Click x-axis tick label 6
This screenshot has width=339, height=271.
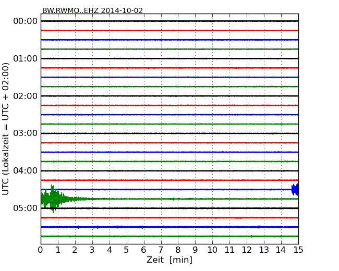pos(143,250)
